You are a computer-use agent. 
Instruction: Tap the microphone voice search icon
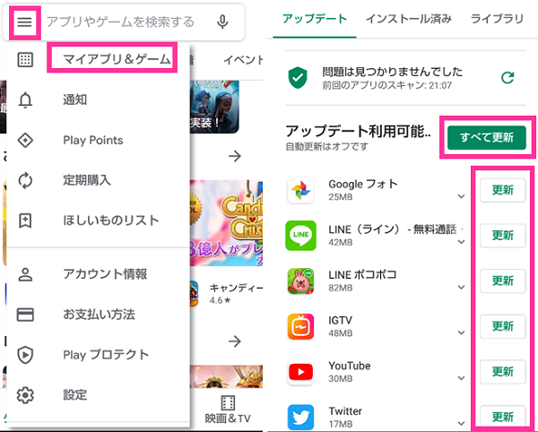[222, 22]
